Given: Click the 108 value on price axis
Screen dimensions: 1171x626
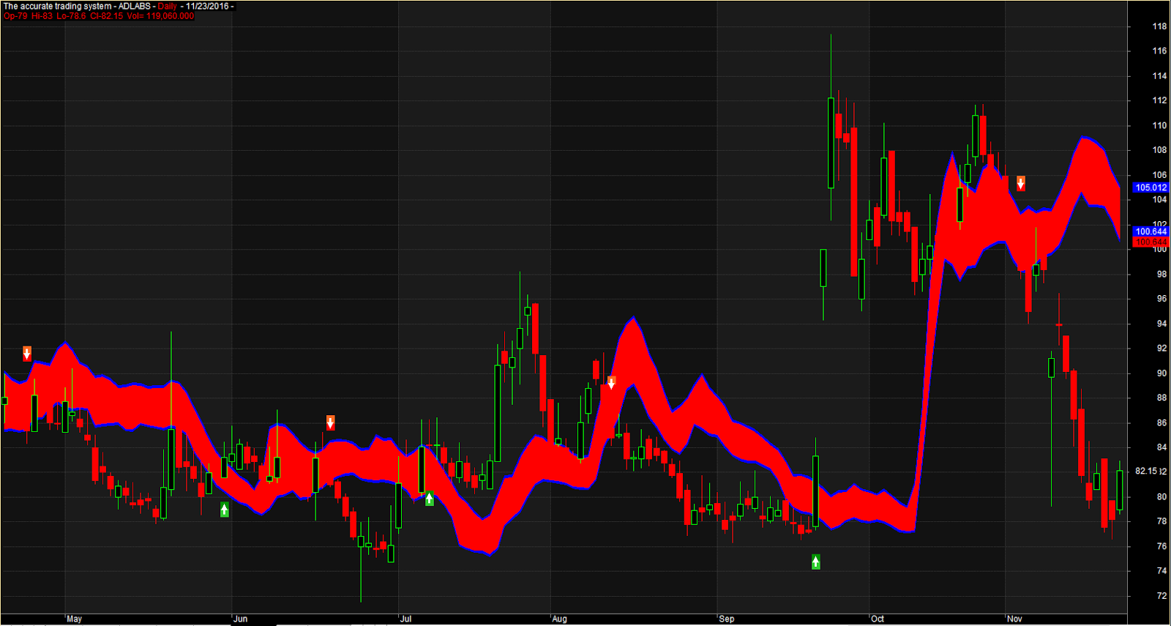Looking at the screenshot, I should (x=1159, y=150).
